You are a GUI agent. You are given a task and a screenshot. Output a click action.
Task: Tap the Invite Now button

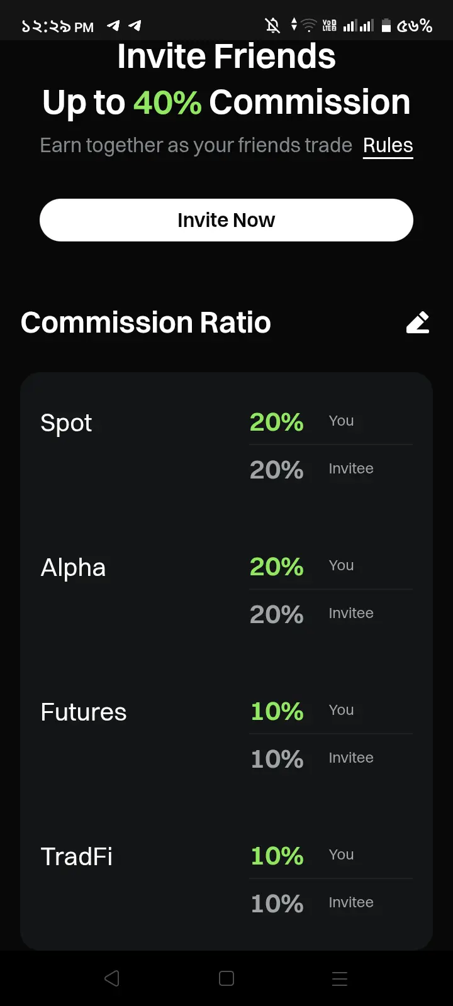226,220
